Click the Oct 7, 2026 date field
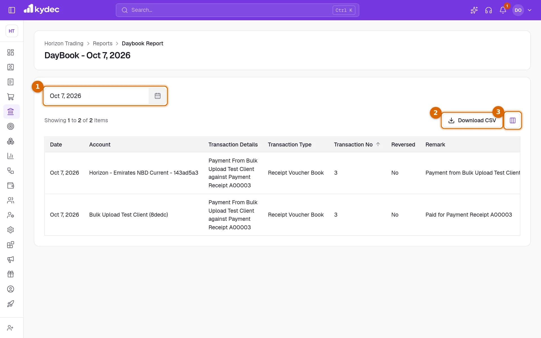This screenshot has width=541, height=338. click(97, 96)
